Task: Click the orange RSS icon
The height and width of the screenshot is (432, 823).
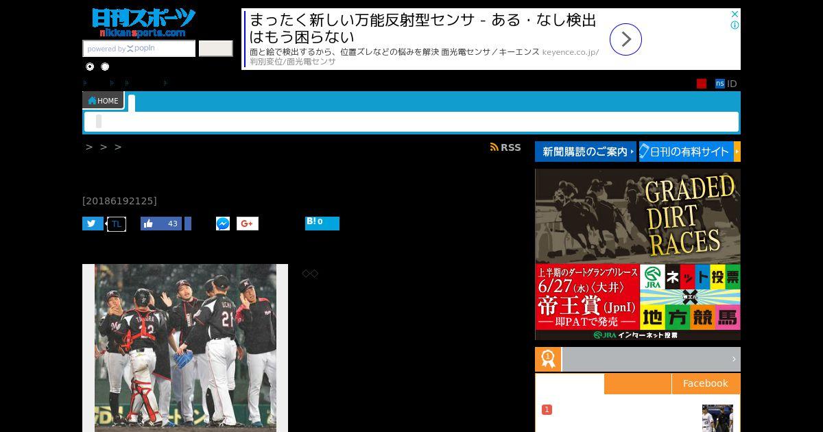Action: coord(494,147)
